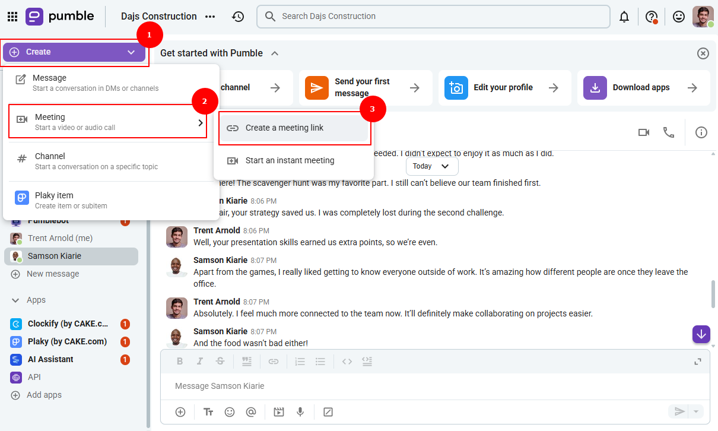
Task: Open the Today date dropdown
Action: pos(432,166)
